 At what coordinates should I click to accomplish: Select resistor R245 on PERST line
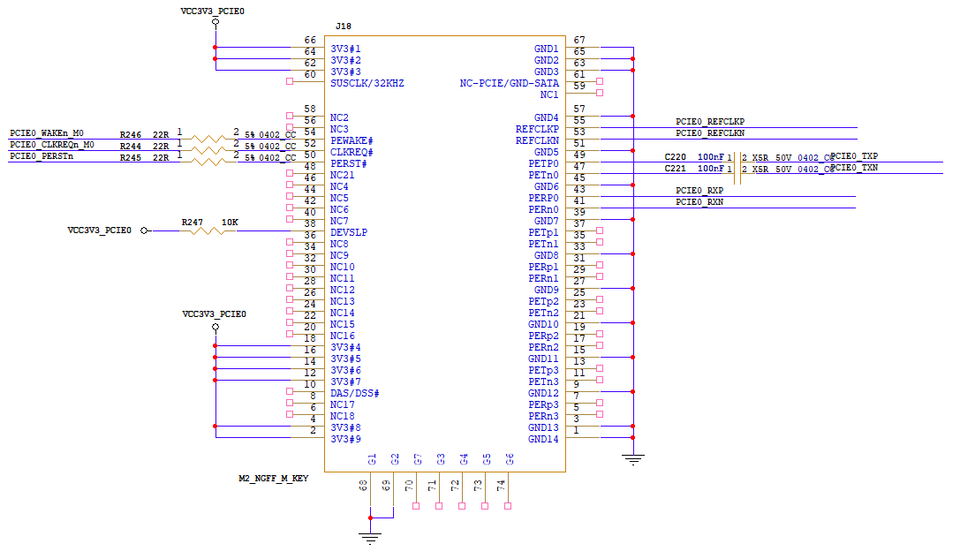[x=208, y=162]
